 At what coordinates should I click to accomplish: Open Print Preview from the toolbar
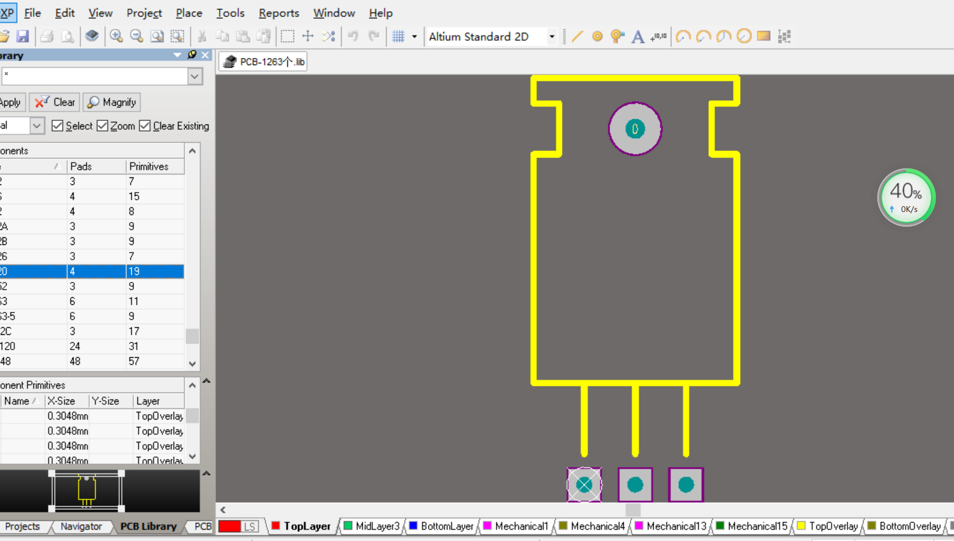click(68, 36)
